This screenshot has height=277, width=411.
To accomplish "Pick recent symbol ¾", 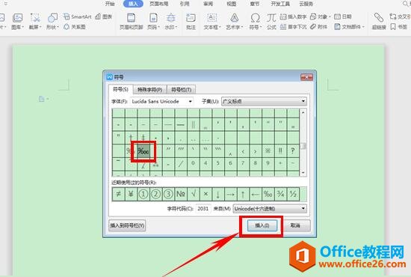I will [281, 195].
